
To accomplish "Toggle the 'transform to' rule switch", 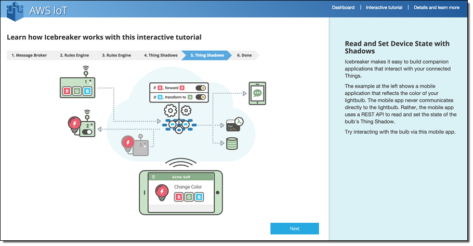I will point(200,97).
